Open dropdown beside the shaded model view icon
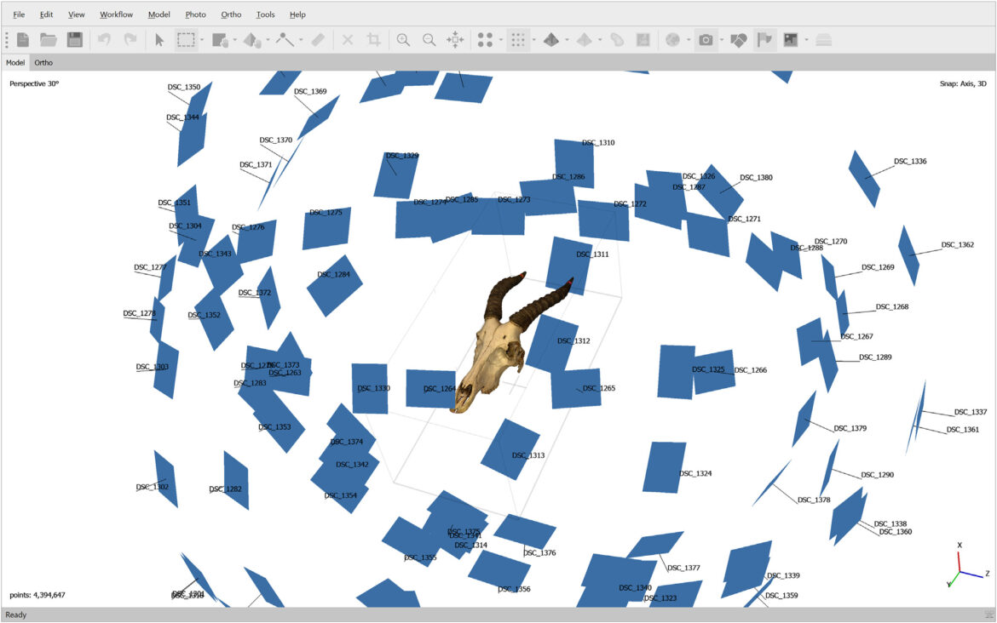 [567, 40]
